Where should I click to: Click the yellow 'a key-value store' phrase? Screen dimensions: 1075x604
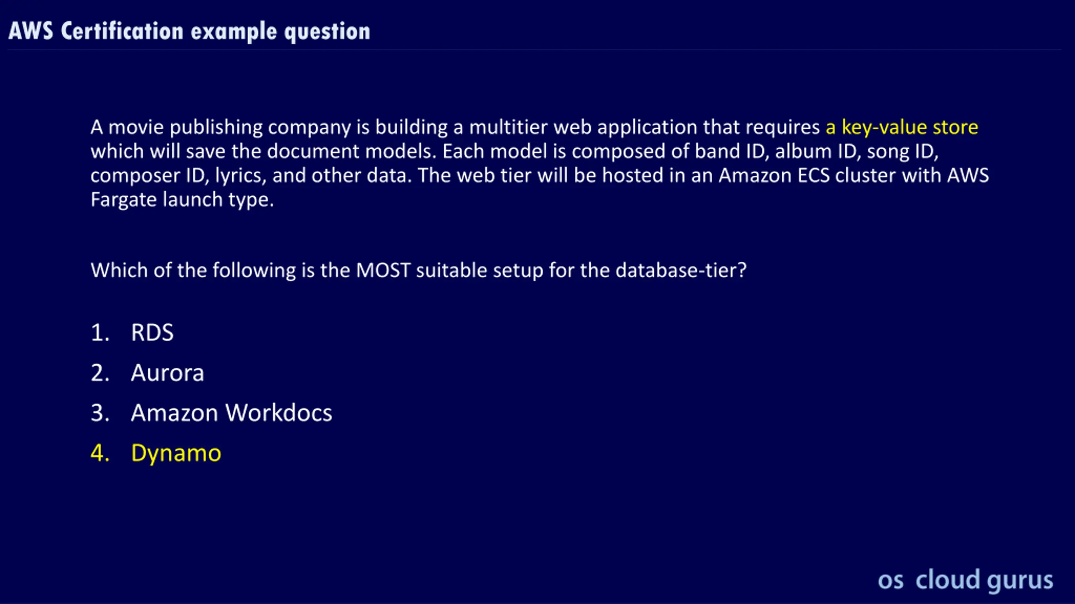tap(902, 127)
